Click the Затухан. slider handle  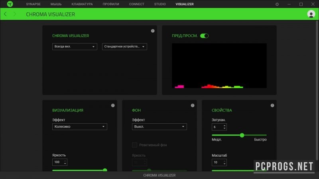click(x=242, y=135)
